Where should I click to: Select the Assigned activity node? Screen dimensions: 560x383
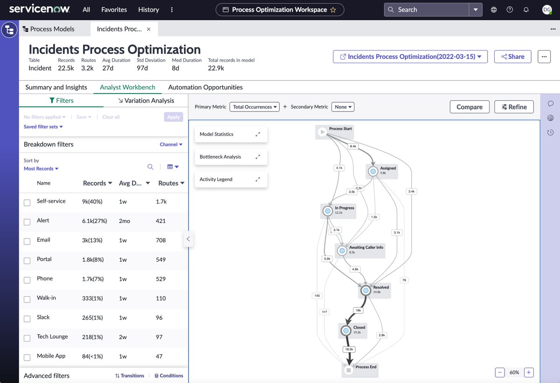point(382,171)
